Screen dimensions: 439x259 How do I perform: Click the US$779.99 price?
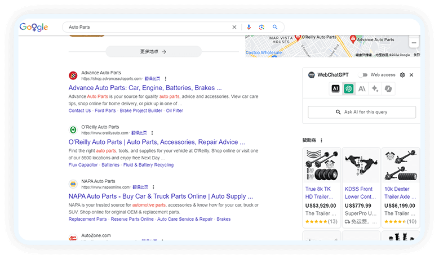coord(358,206)
